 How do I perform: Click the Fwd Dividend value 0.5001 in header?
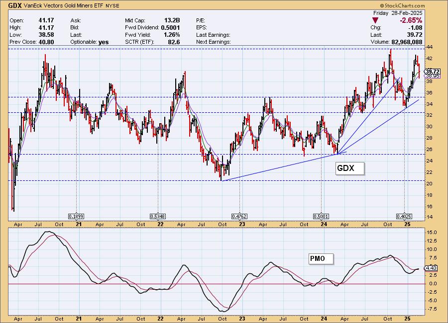(x=170, y=28)
